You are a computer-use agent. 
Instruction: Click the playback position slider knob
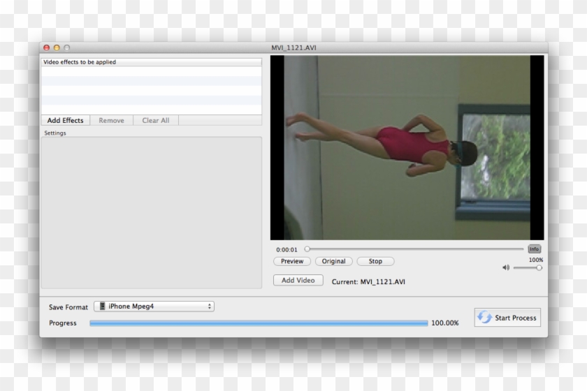pos(307,249)
